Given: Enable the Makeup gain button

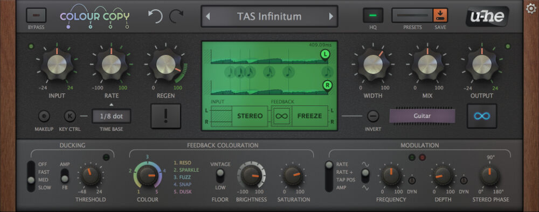Looking at the screenshot, I should [44, 116].
